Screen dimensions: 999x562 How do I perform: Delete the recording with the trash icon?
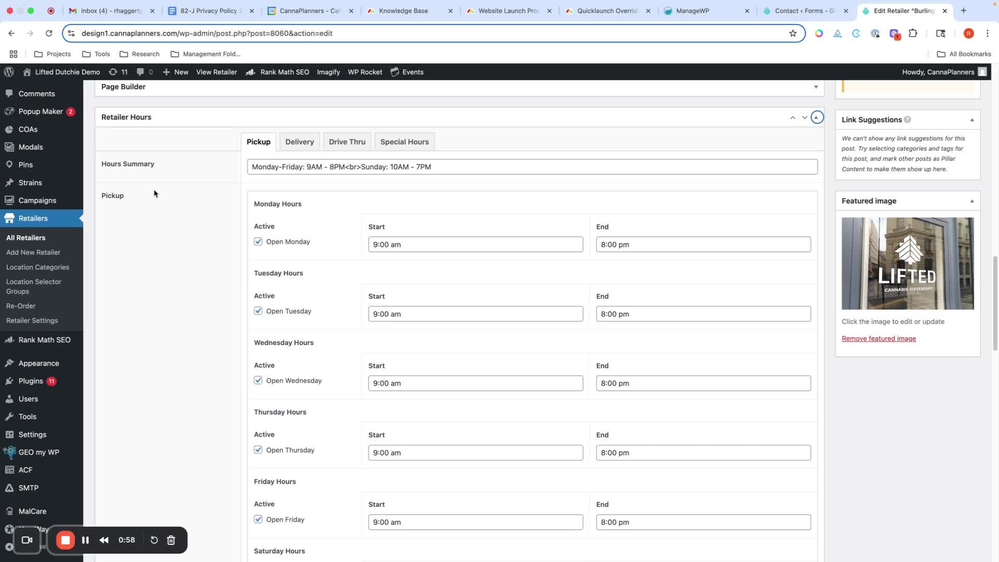tap(171, 540)
